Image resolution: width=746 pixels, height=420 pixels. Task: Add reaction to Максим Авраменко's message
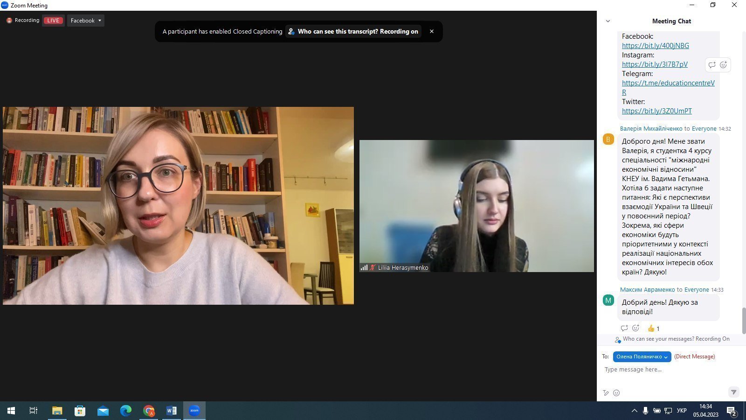(635, 328)
